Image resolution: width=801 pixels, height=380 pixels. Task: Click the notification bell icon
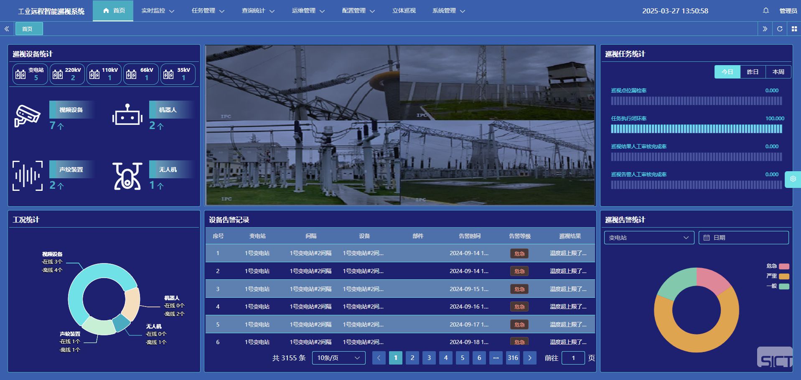[x=765, y=10]
